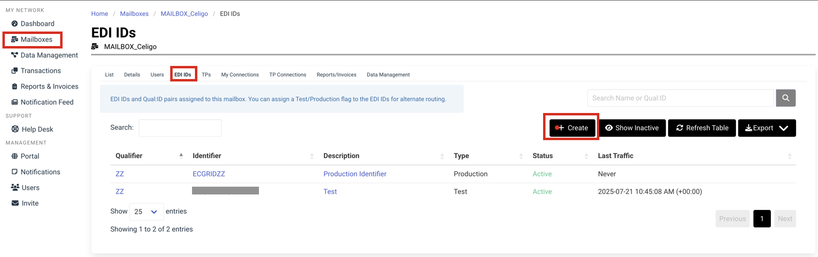Open the Production Identifier description link
This screenshot has width=818, height=257.
pyautogui.click(x=355, y=174)
